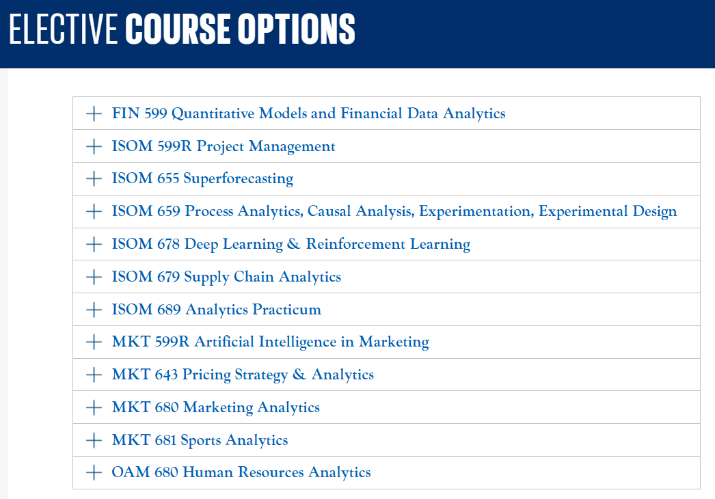Click plus icon beside ISOM 678 Deep Learning
Viewport: 715px width, 499px height.
(94, 245)
